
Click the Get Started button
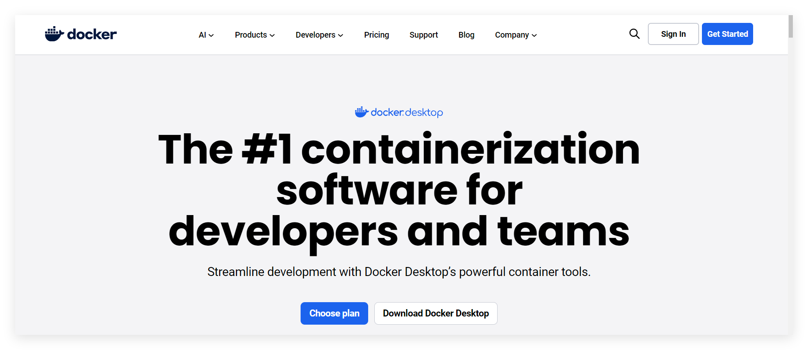click(727, 34)
